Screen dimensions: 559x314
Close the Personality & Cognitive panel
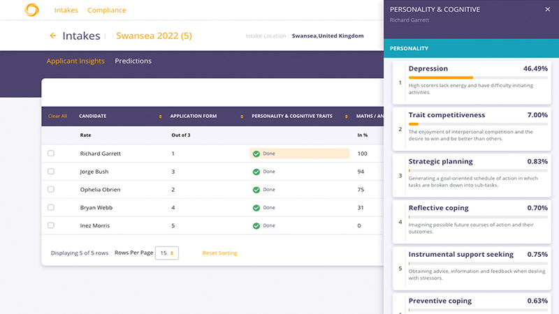pos(548,9)
